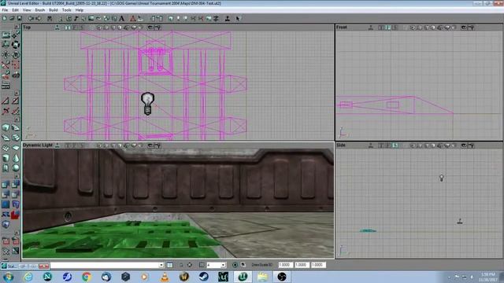This screenshot has width=504, height=283.
Task: Click the CSG Add brush icon
Action: (x=6, y=184)
